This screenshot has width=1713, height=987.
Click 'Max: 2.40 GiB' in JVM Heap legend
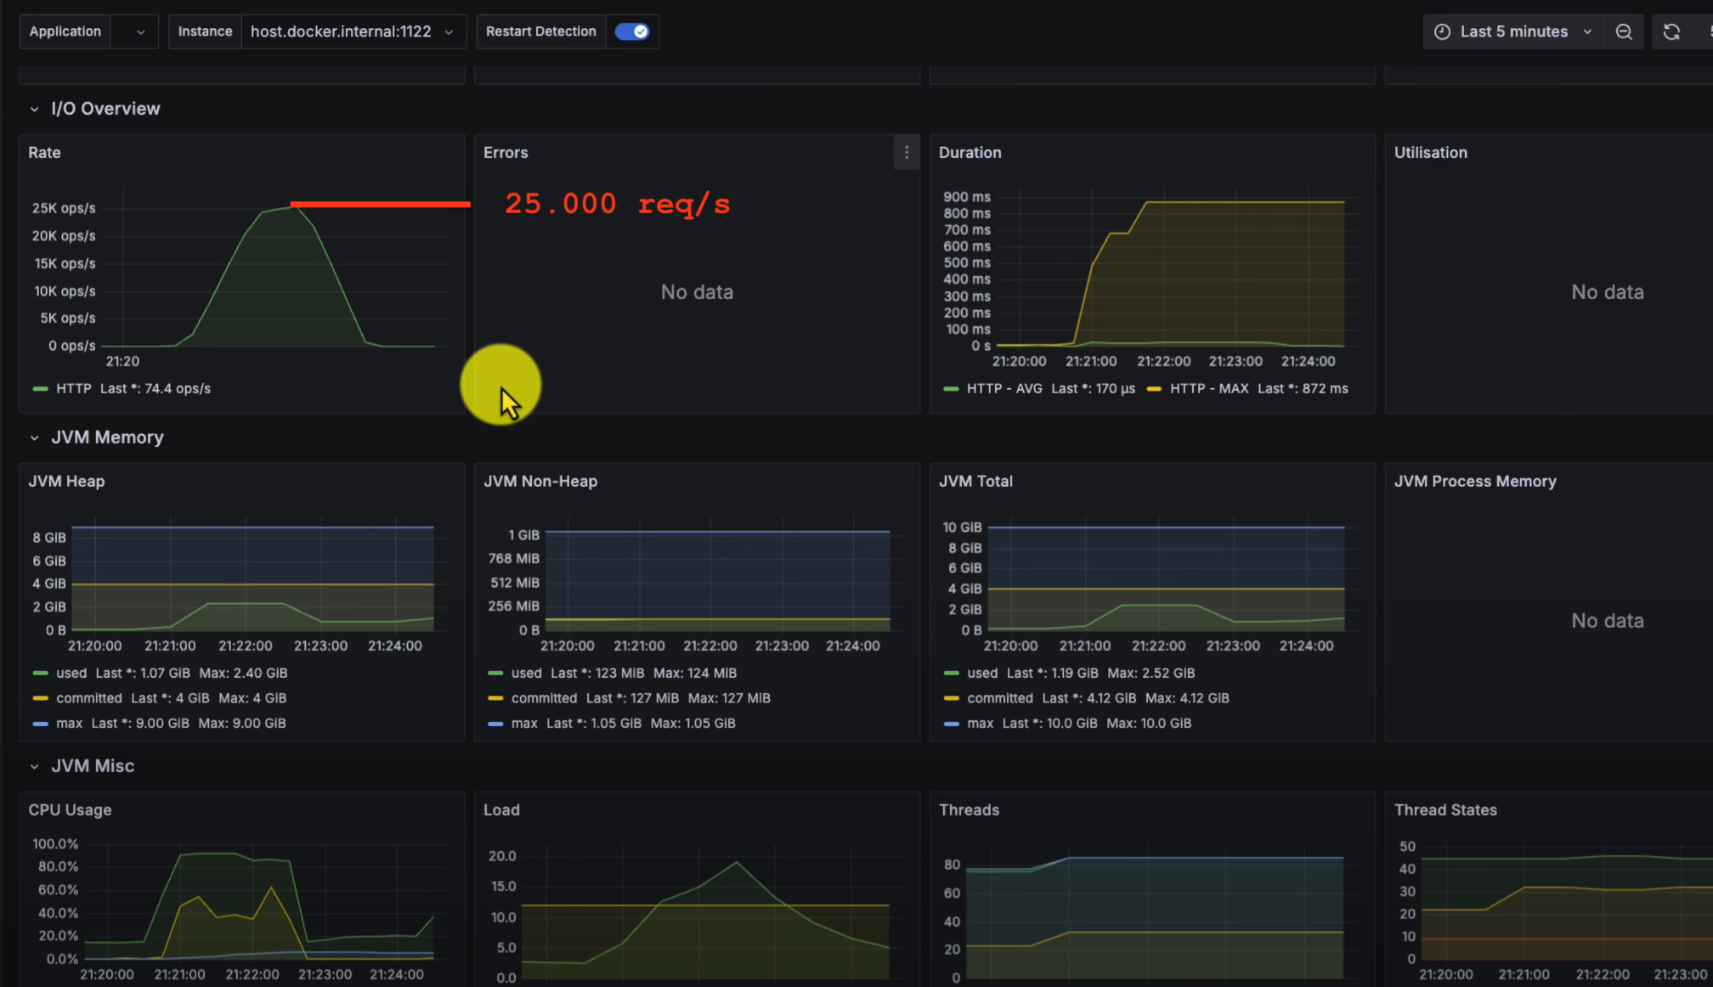243,674
